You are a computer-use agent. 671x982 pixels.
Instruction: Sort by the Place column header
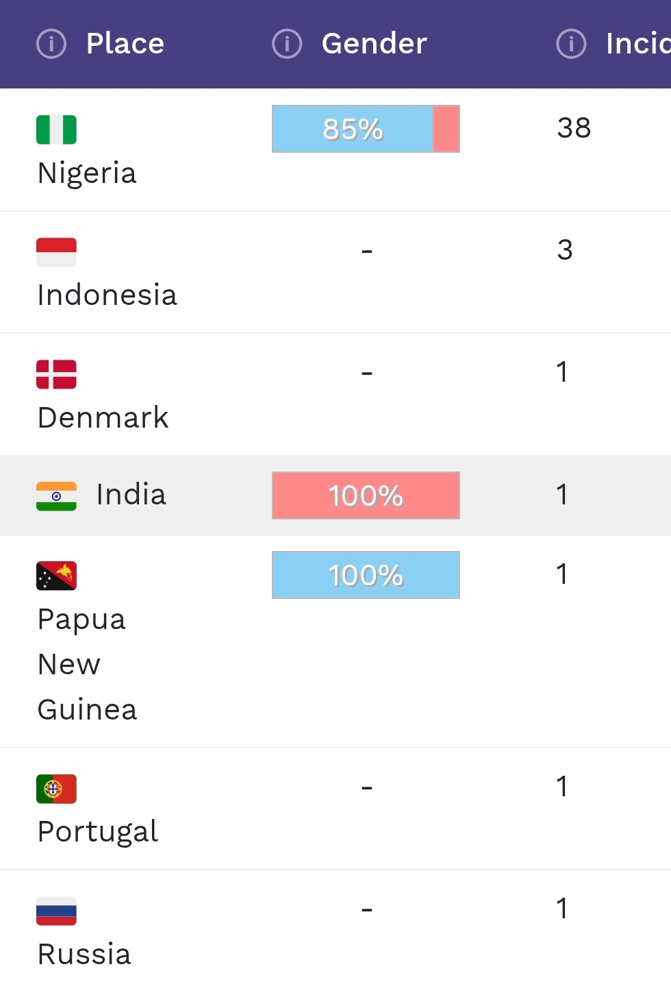[x=125, y=44]
